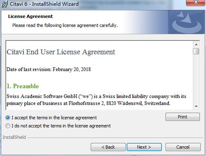206x156 pixels.
Task: Click the Citavi 6 - InstallShield Wizard title bar
Action: point(44,4)
